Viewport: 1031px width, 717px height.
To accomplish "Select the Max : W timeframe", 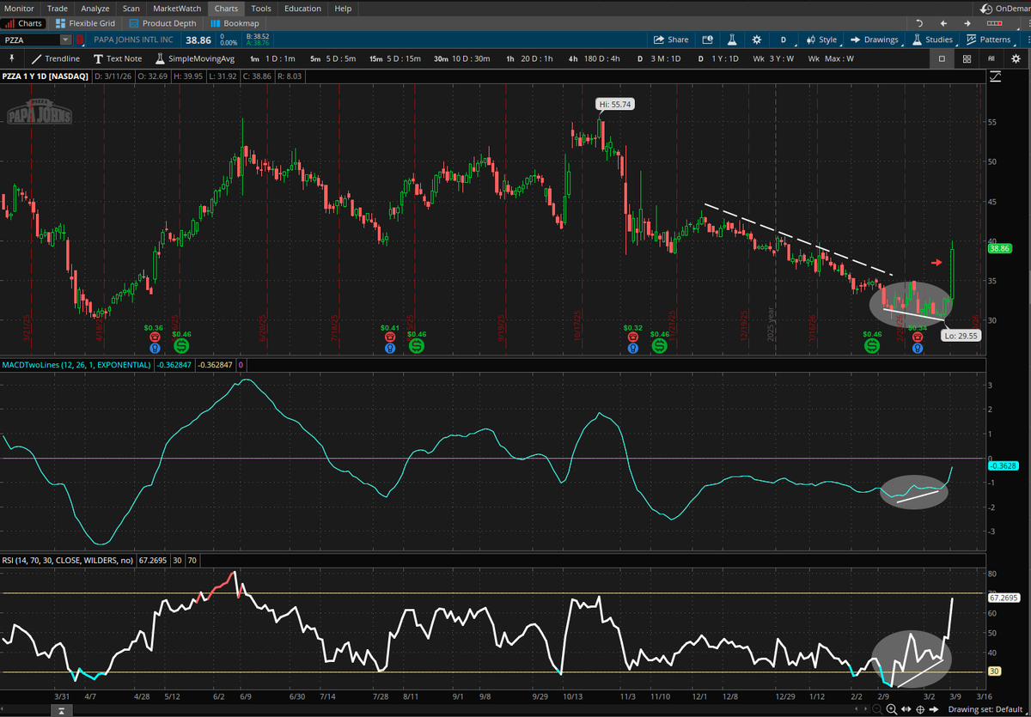I will point(831,58).
